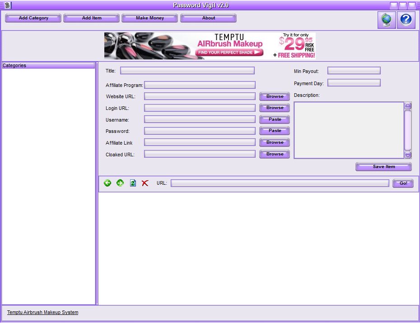
Task: Maximize the Password Vigil window
Action: pyautogui.click(x=403, y=5)
